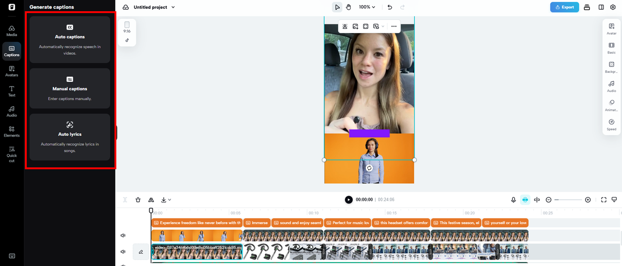Choose the Manual captions card
The width and height of the screenshot is (622, 266).
69,88
